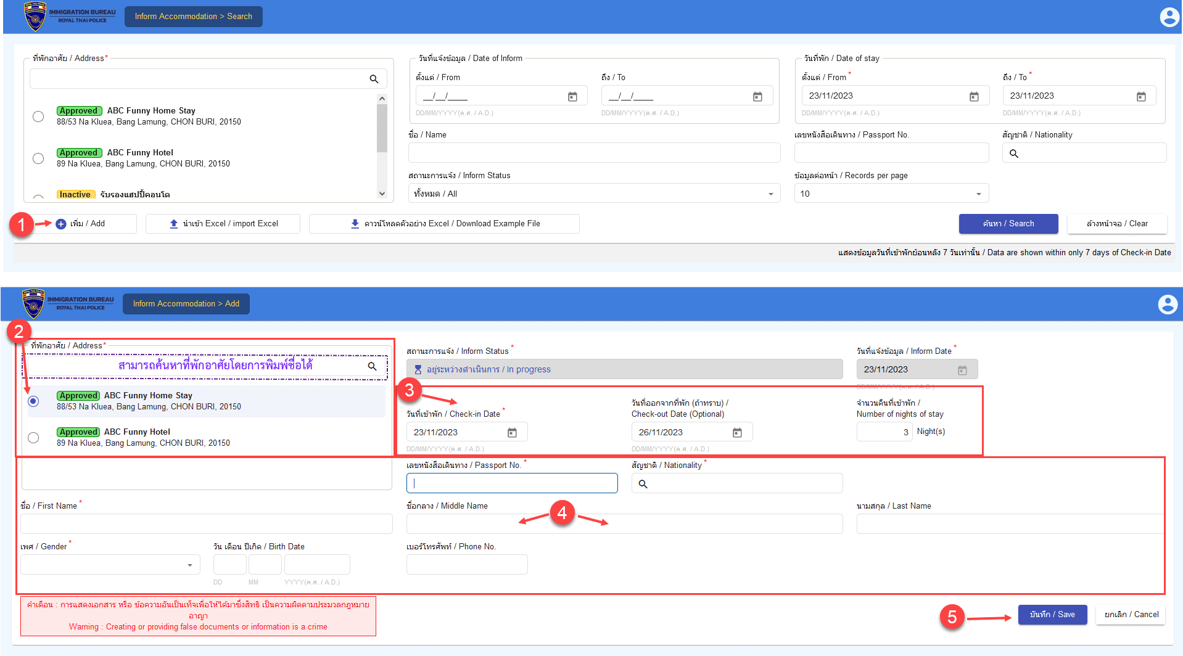Image resolution: width=1183 pixels, height=656 pixels.
Task: Select the Inform Accommodation > Add tab
Action: click(186, 303)
